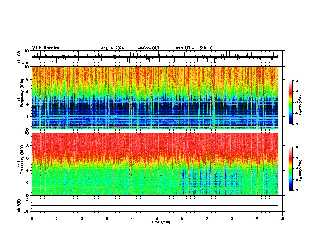Click the "start UT = 15:0 :0" text
The image size is (318, 245).
[194, 48]
